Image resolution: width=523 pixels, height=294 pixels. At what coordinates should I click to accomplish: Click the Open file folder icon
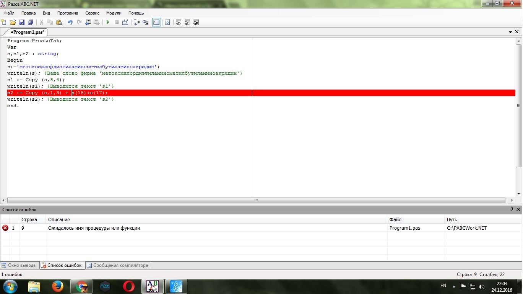point(13,23)
